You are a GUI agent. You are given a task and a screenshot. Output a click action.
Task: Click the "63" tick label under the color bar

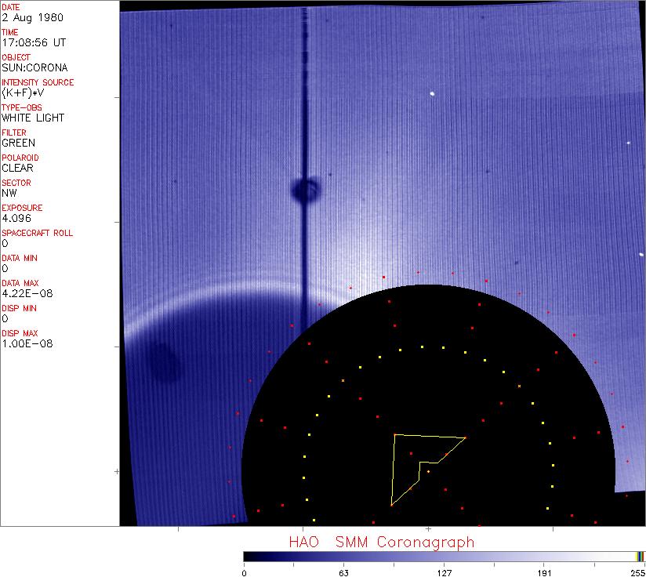(343, 572)
